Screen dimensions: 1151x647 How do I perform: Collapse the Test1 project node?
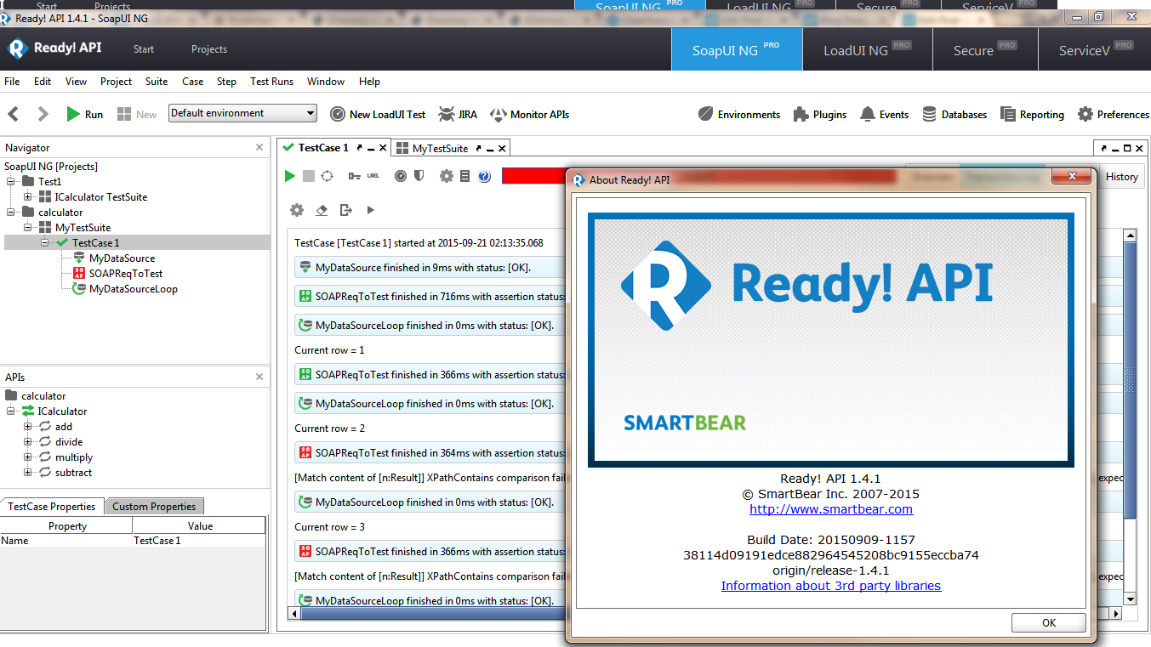(12, 181)
